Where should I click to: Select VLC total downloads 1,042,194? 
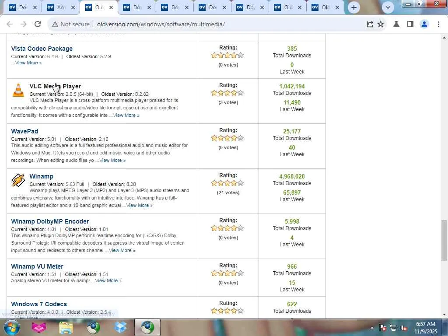tap(292, 86)
